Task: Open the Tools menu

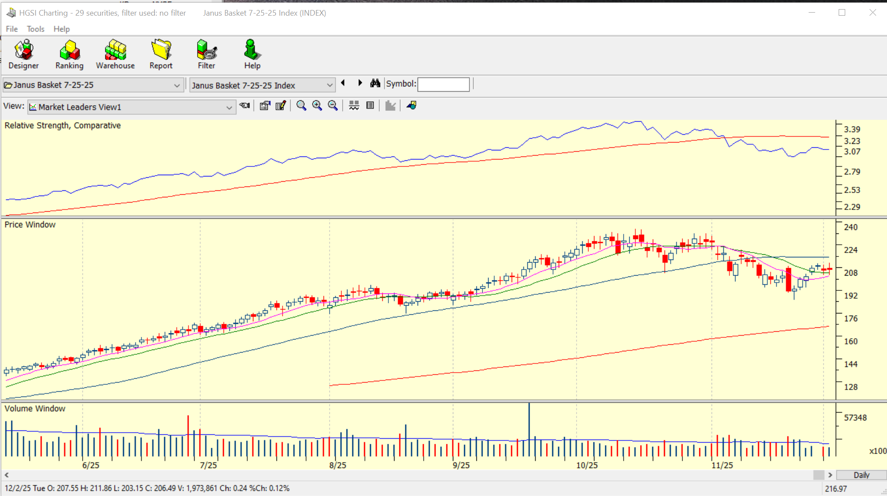Action: pyautogui.click(x=35, y=29)
